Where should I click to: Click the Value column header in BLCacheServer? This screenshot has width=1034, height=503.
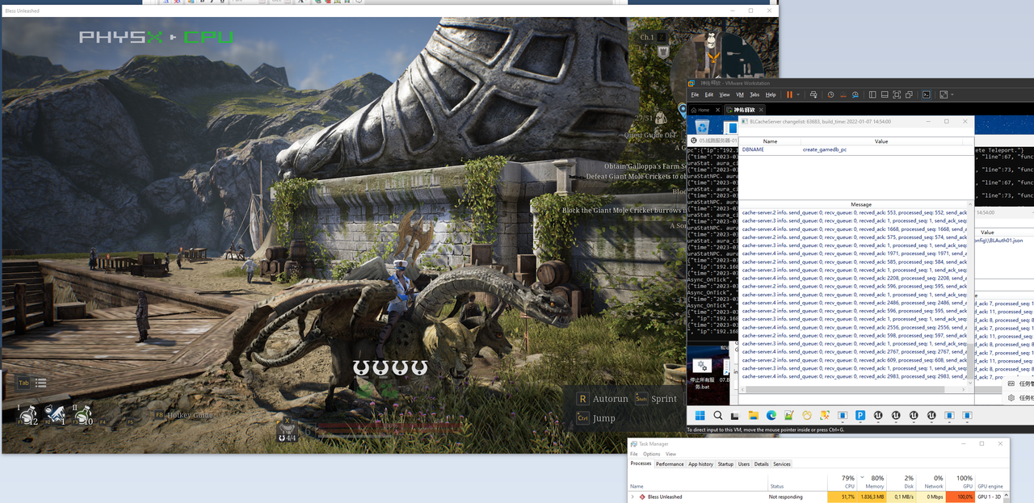pos(881,141)
